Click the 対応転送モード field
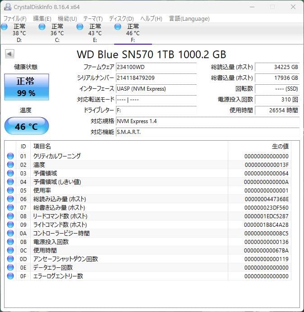Screen dimensions: 304x312 coord(156,99)
